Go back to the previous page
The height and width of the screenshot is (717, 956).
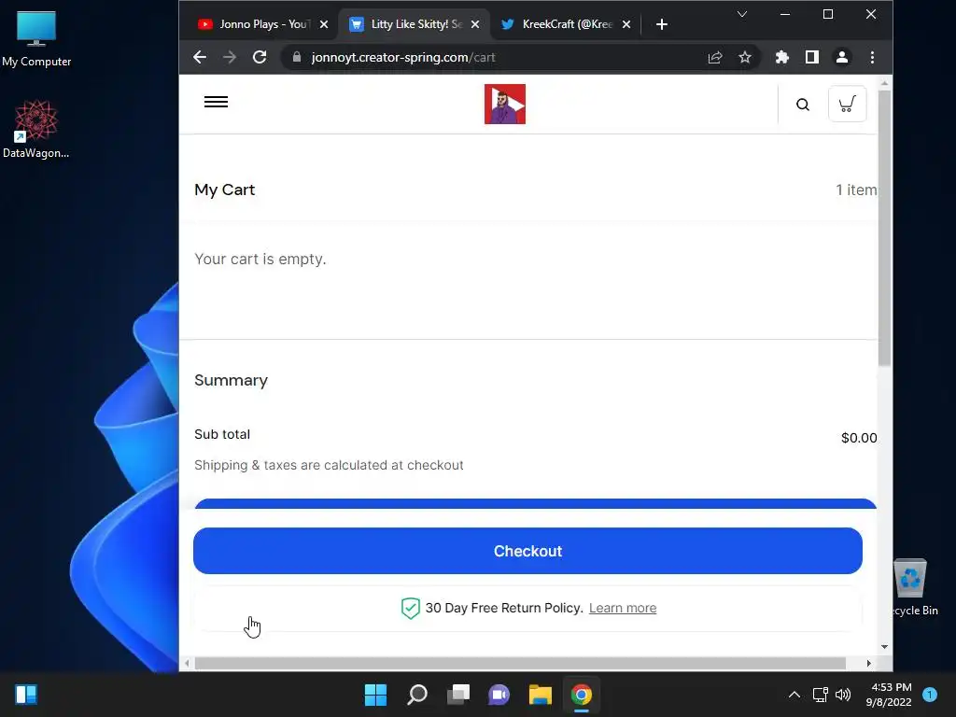tap(200, 57)
